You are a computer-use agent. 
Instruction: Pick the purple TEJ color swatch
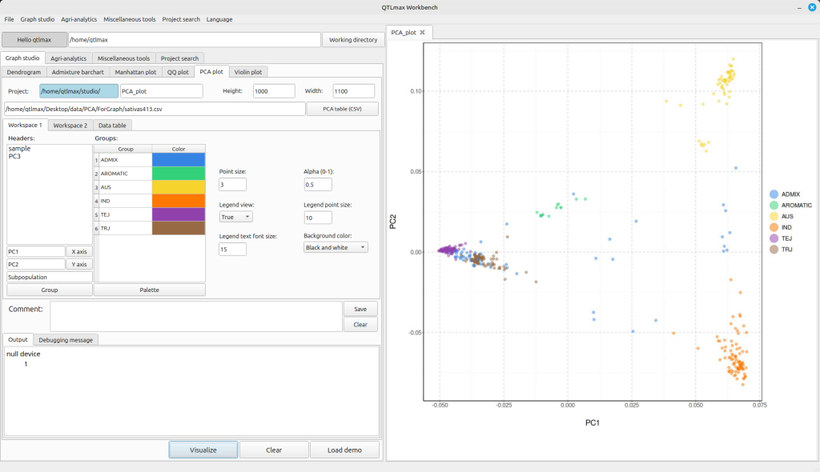pyautogui.click(x=178, y=214)
